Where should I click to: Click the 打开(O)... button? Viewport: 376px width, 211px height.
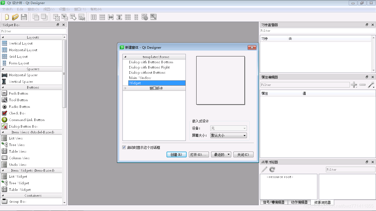coord(199,155)
